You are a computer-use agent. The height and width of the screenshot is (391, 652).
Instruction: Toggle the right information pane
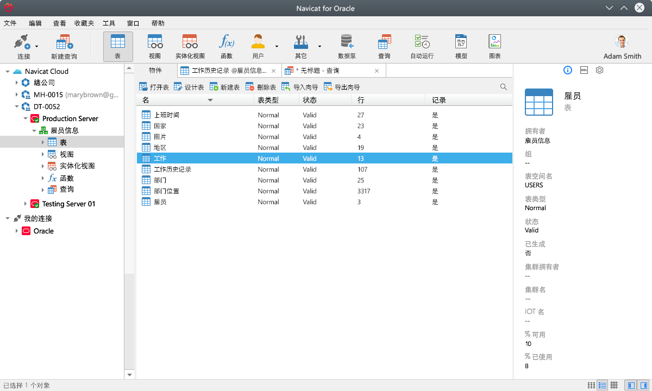[643, 385]
